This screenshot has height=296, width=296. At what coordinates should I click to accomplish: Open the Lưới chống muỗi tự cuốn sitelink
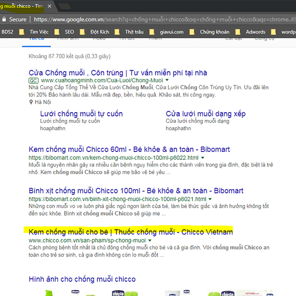(81, 114)
